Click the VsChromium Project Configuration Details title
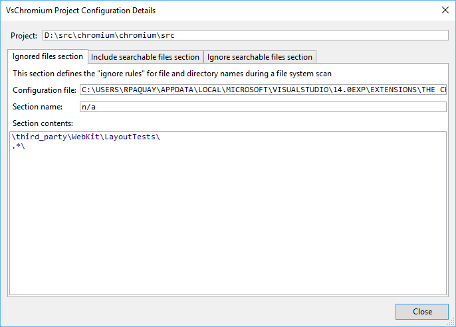Screen dimensions: 456x327 coord(80,11)
